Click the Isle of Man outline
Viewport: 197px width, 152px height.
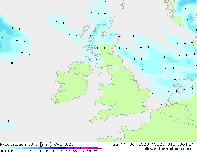coord(100,74)
